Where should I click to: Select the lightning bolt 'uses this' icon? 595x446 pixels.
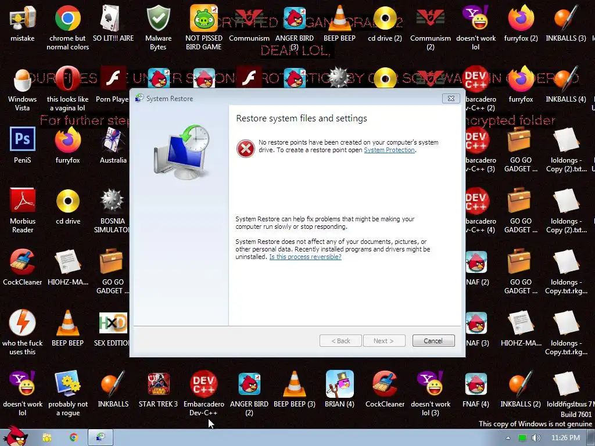click(23, 332)
